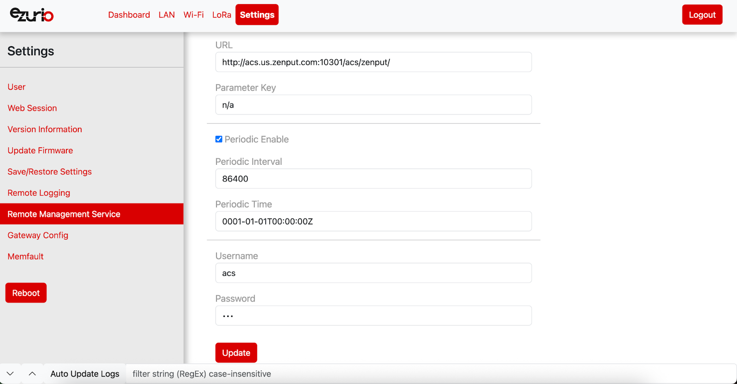Viewport: 737px width, 384px height.
Task: Click the Periodic Time field
Action: coord(374,221)
